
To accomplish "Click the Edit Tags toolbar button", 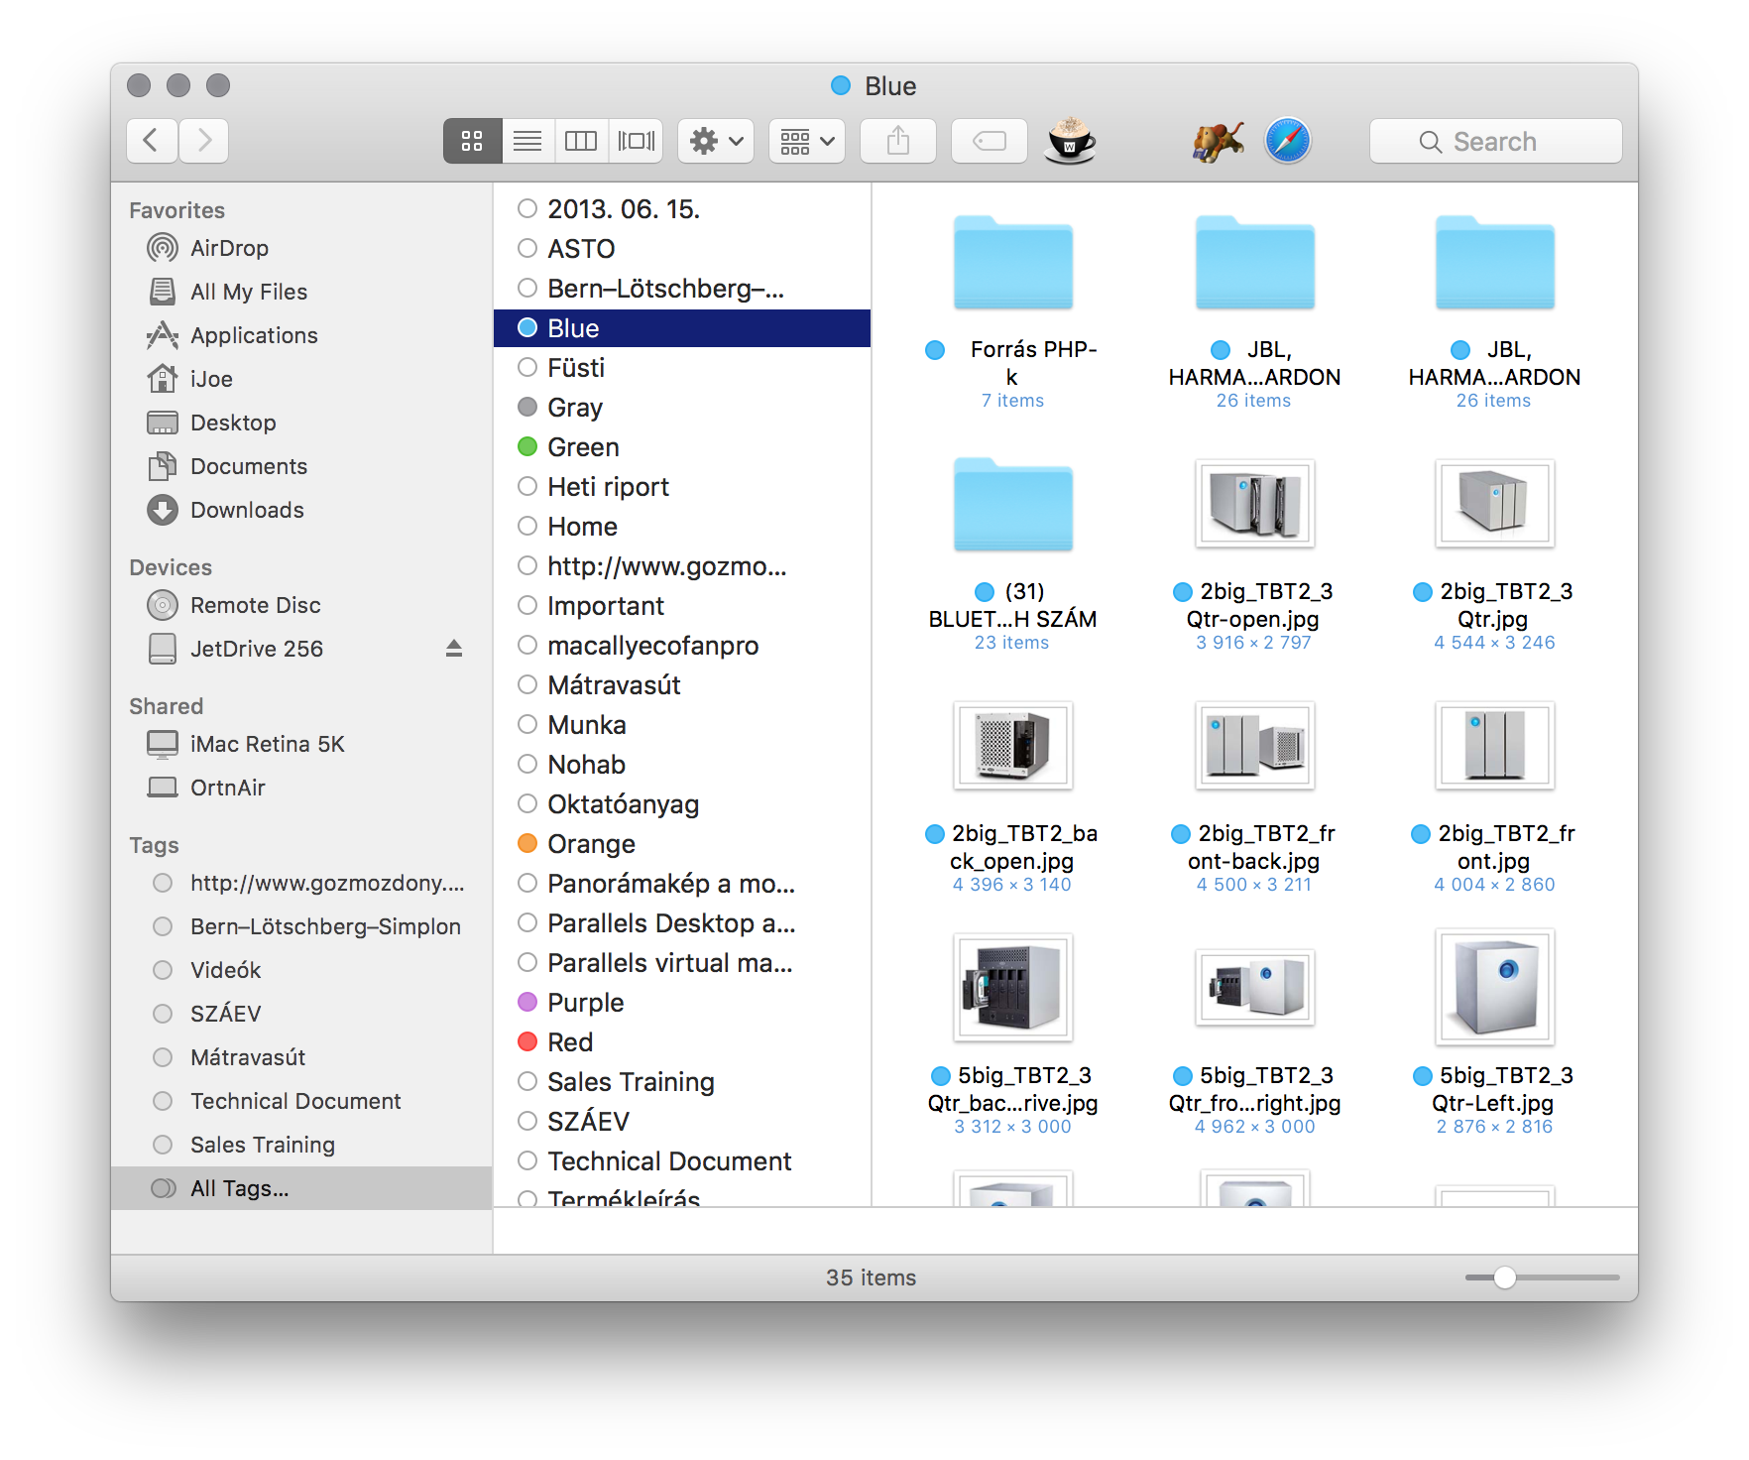I will [x=990, y=141].
